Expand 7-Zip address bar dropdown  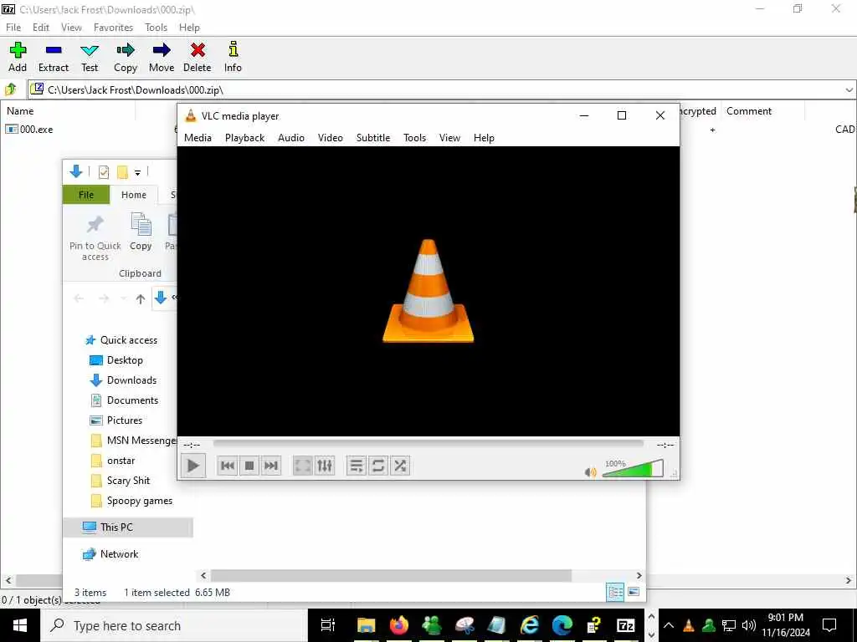[849, 89]
